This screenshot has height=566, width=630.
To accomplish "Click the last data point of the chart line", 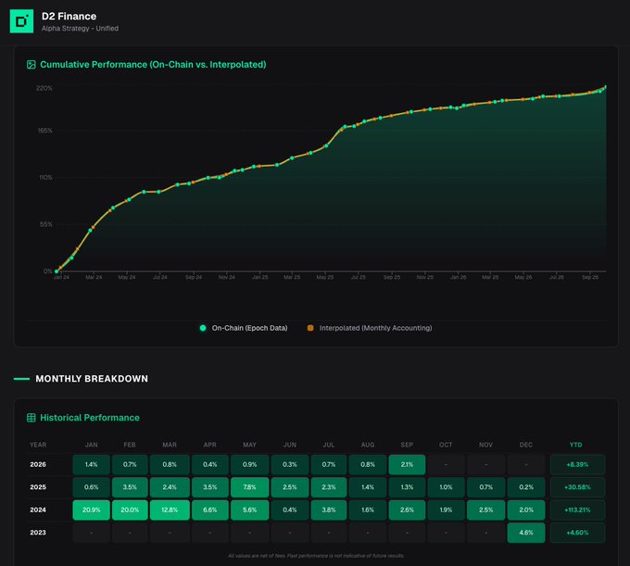I will click(x=606, y=87).
